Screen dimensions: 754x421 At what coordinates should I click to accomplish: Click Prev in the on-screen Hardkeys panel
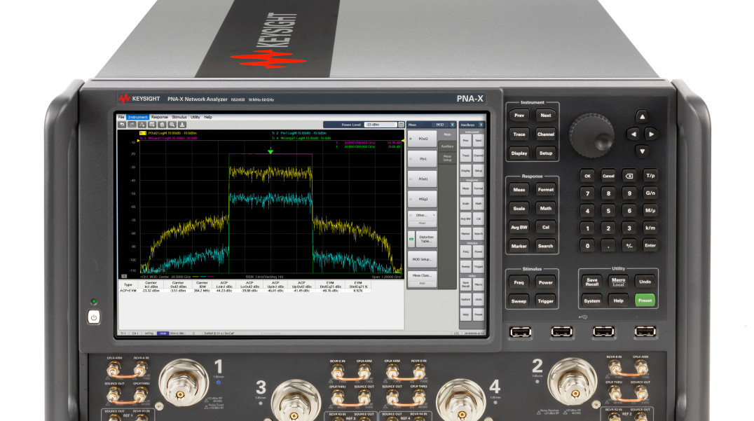(x=465, y=141)
